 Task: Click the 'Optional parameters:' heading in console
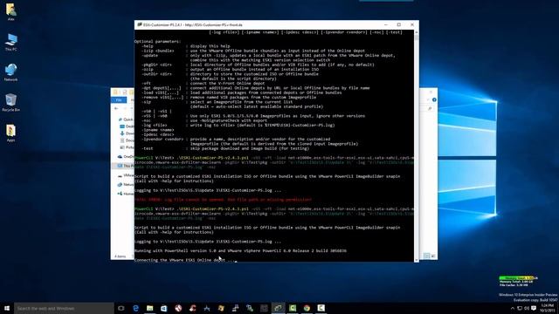coord(157,42)
